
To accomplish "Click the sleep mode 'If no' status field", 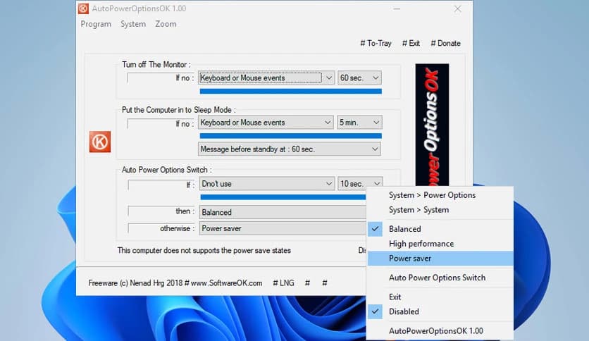I will tap(161, 123).
